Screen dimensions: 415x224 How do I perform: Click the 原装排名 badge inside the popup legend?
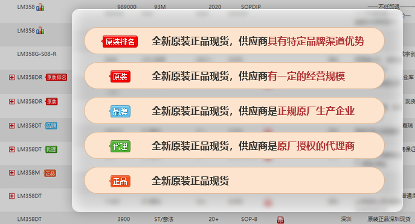[120, 42]
